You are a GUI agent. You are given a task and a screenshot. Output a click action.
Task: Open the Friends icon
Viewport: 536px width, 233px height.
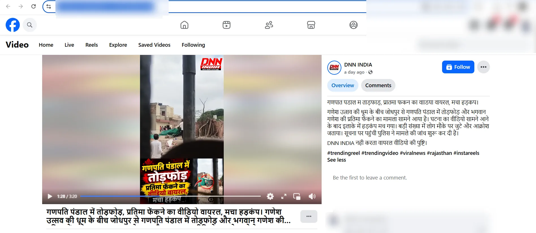click(x=269, y=25)
